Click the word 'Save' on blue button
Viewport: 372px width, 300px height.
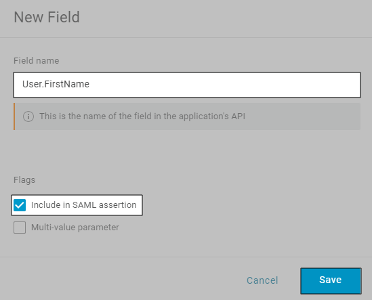point(330,280)
